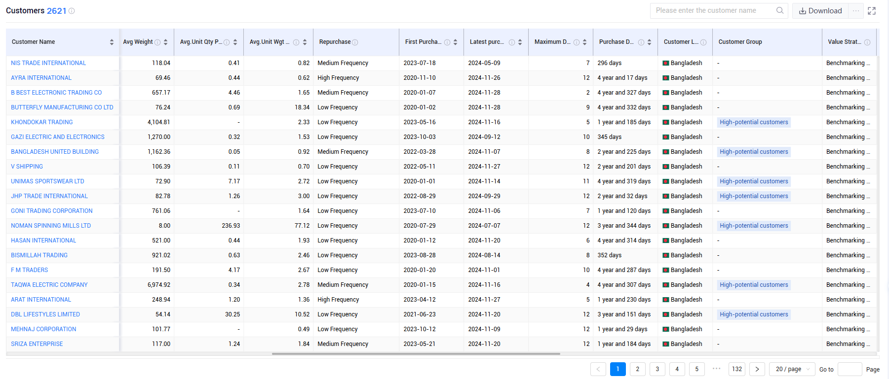Select page 4

pyautogui.click(x=677, y=369)
